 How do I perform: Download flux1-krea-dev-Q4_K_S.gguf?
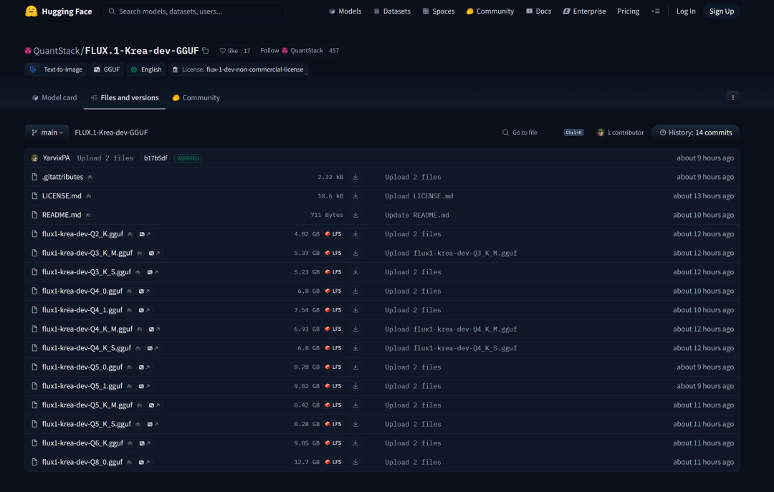pos(355,348)
